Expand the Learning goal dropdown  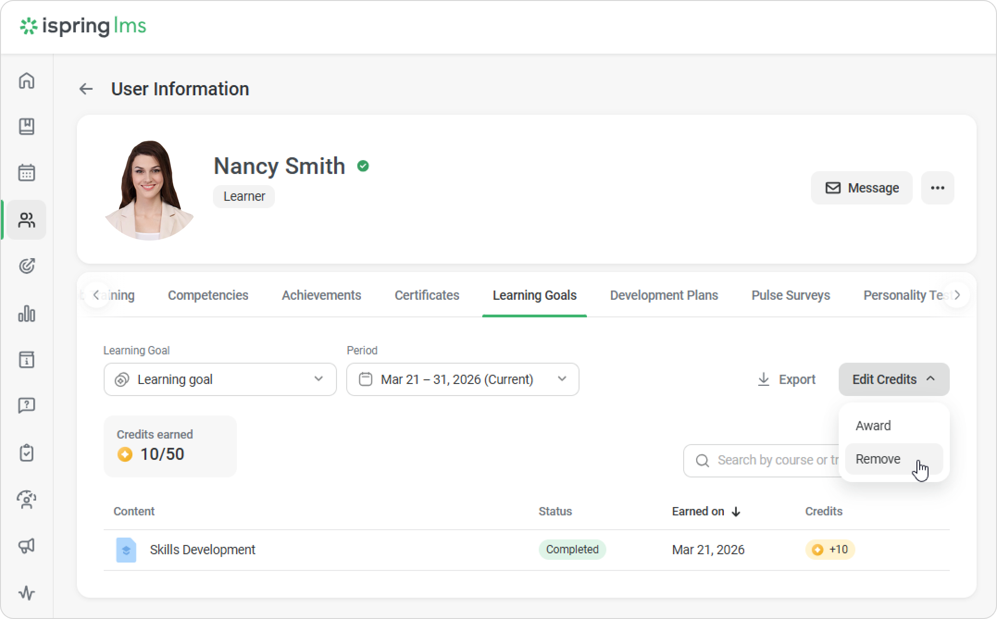click(x=220, y=379)
